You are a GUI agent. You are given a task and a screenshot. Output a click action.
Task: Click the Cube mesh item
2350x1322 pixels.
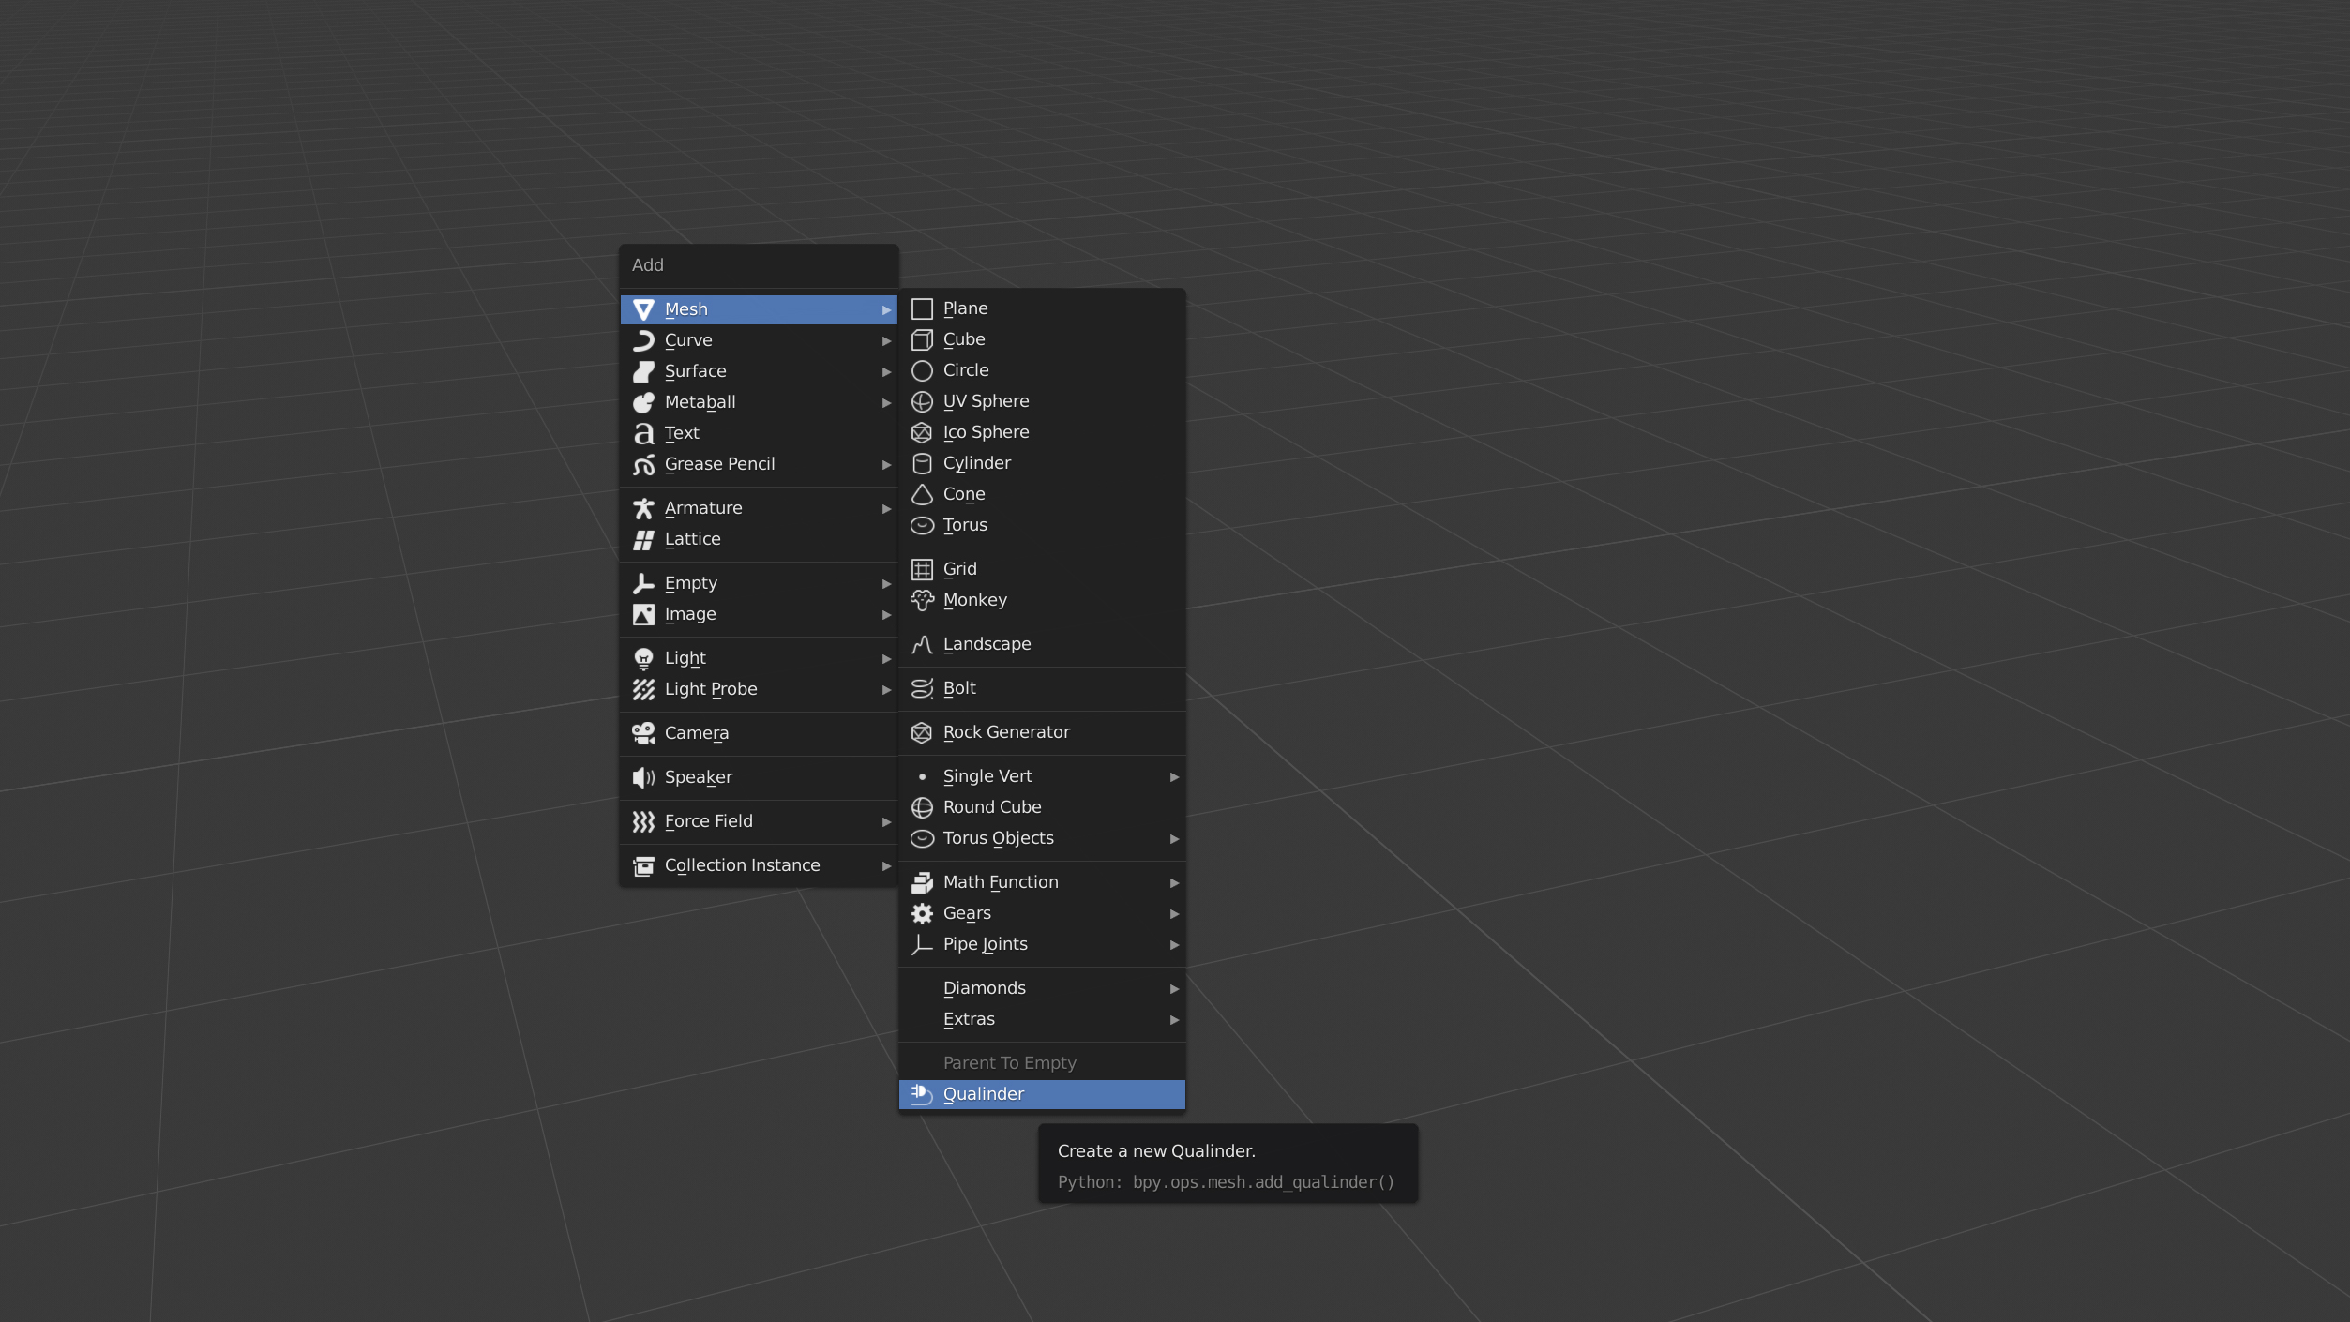pyautogui.click(x=964, y=339)
